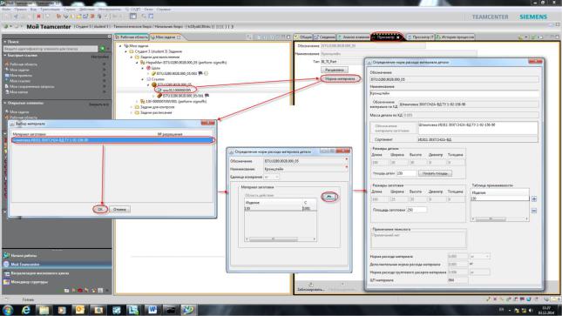
Task: Open the file explorer folder on taskbar
Action: coord(44,310)
